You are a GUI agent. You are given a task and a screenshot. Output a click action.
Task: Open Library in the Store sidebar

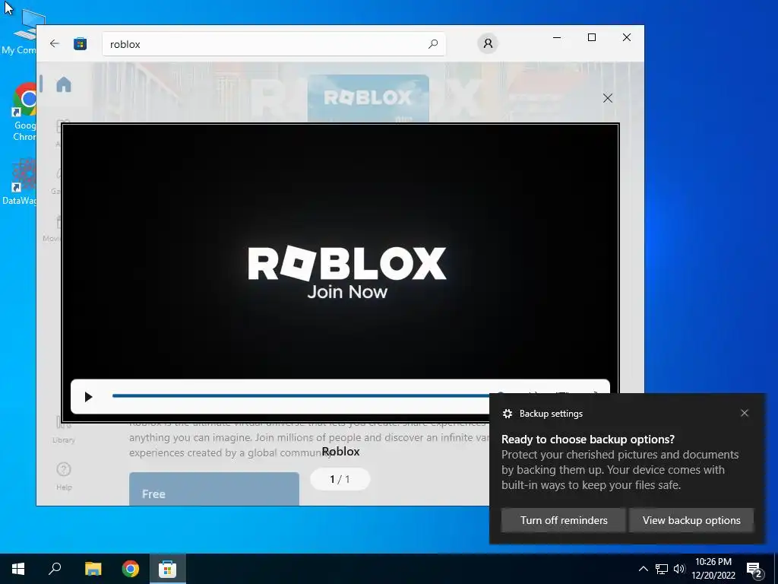click(64, 431)
